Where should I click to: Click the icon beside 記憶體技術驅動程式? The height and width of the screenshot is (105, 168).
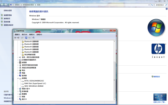coord(20,60)
